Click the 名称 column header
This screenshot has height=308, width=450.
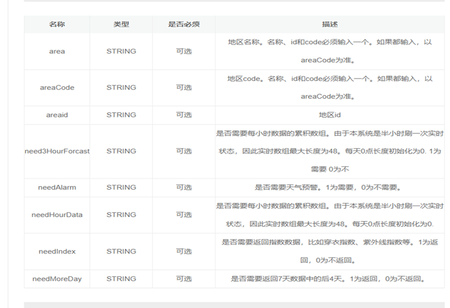tap(57, 24)
